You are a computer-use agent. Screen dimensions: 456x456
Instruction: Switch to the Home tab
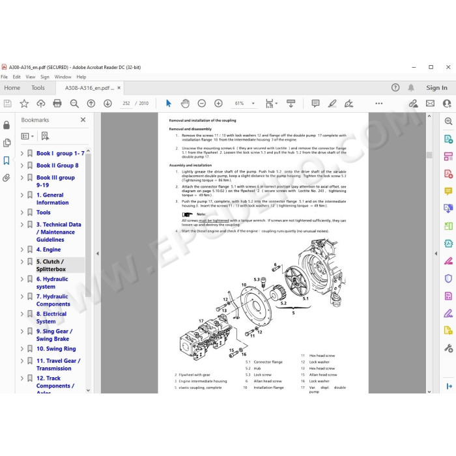coord(12,87)
